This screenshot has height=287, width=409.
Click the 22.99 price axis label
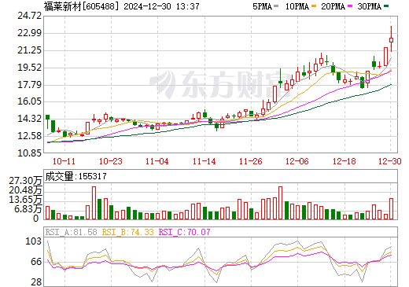[30, 33]
